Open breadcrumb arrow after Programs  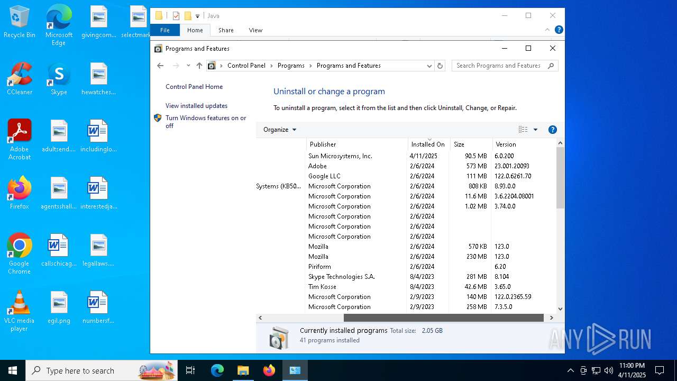(310, 66)
